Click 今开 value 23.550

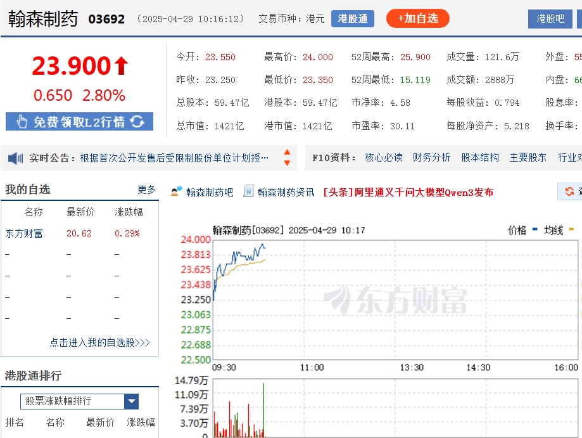pos(220,57)
